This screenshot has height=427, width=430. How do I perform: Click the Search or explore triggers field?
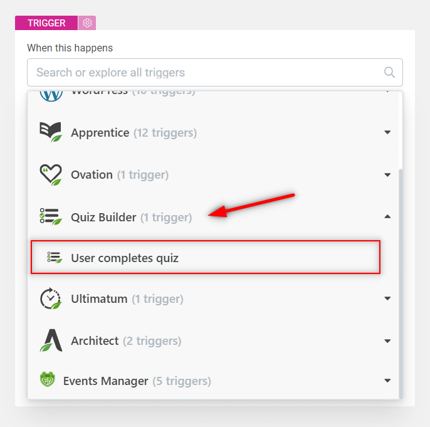pyautogui.click(x=201, y=72)
